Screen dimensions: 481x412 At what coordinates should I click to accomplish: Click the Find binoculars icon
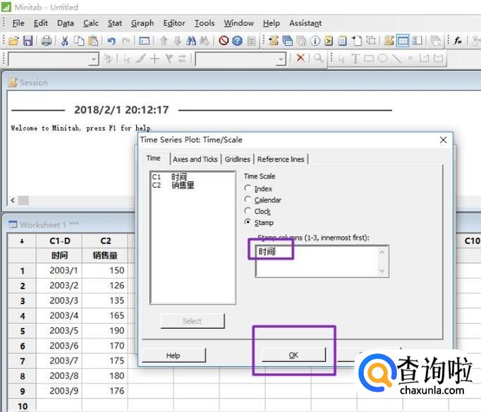point(191,41)
